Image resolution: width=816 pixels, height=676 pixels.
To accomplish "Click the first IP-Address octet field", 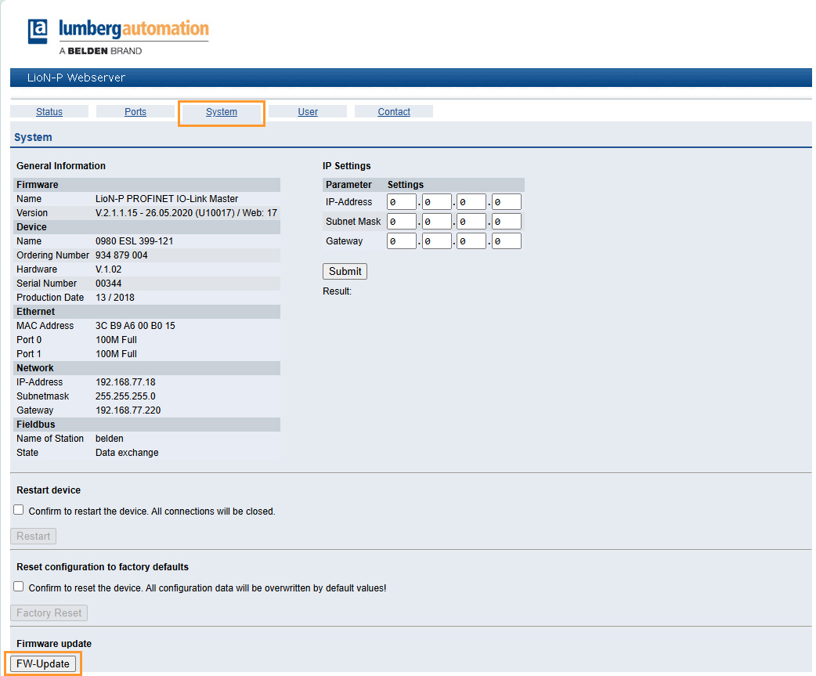I will 401,201.
